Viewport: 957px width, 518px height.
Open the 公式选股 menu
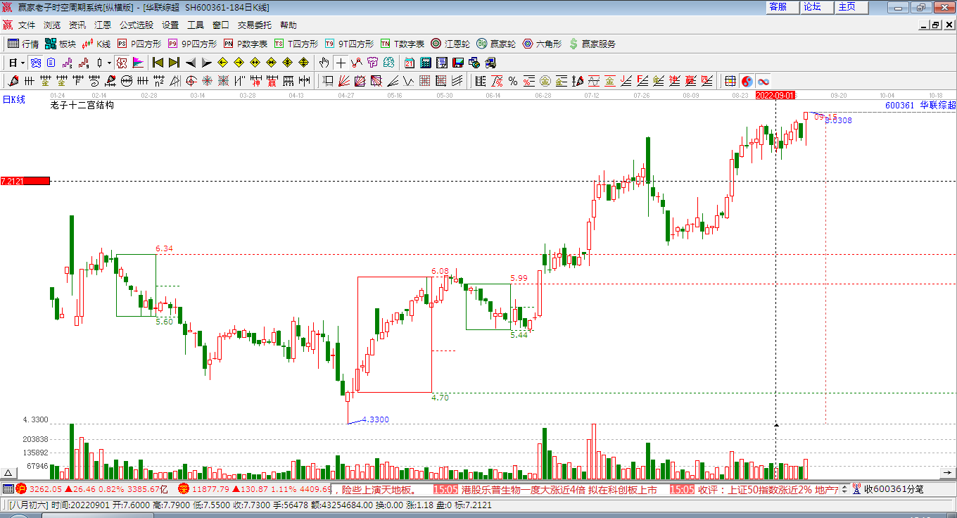(x=137, y=25)
